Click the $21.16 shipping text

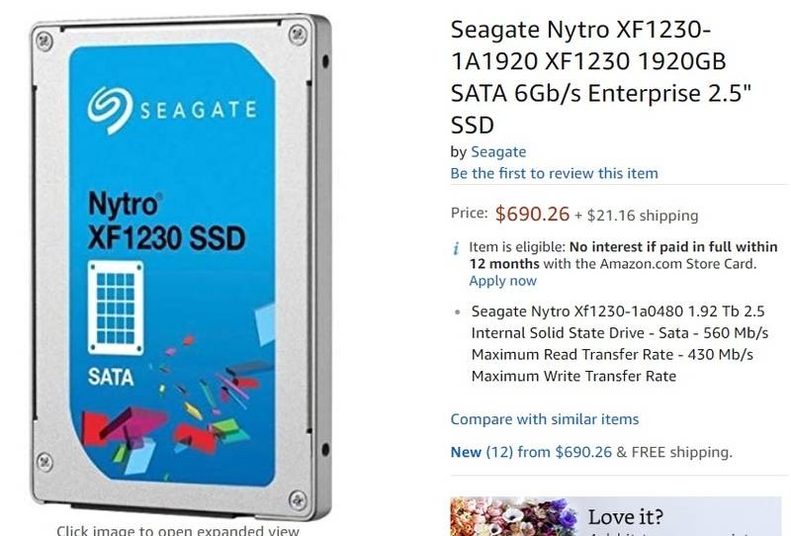(642, 216)
